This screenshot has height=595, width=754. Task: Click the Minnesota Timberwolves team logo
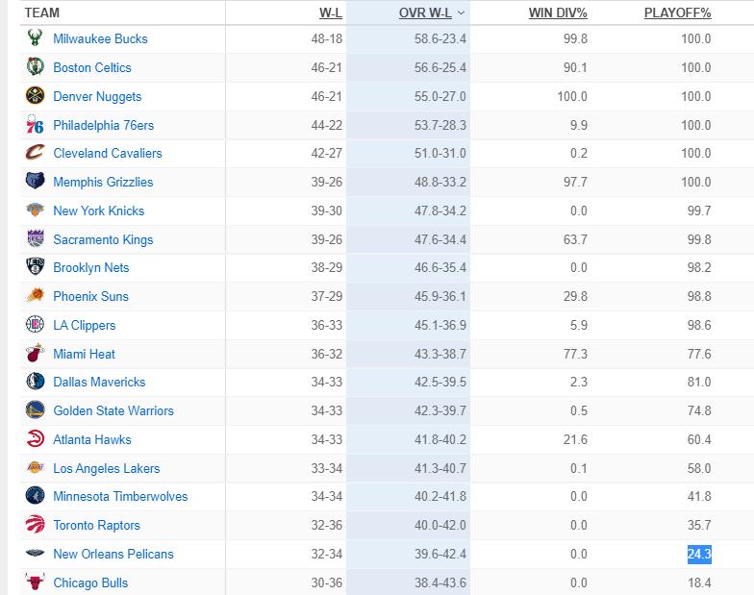pos(35,496)
